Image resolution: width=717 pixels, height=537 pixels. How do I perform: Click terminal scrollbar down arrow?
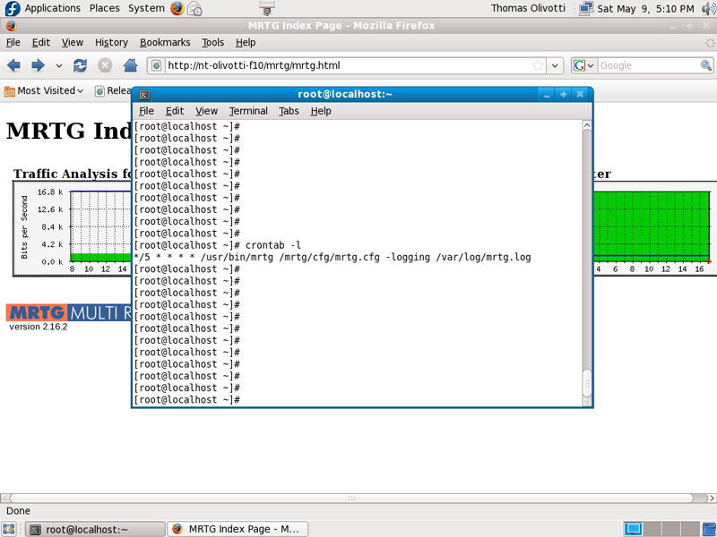click(587, 401)
